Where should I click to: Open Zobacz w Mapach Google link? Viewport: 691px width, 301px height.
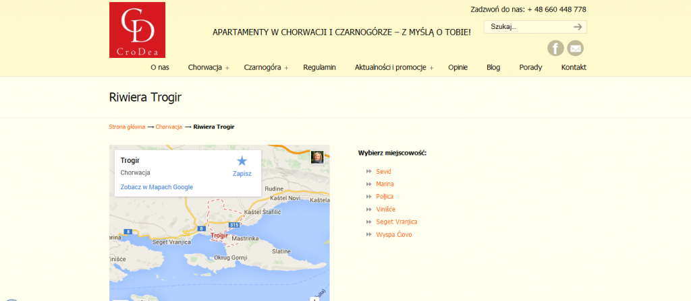coord(157,187)
